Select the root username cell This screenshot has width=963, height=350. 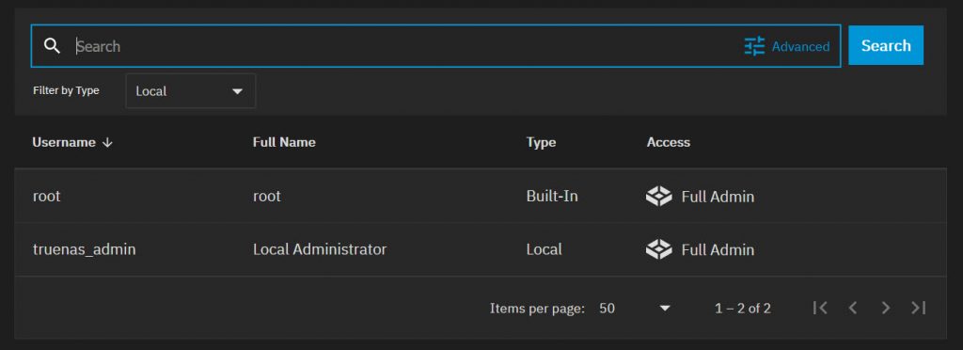(x=47, y=197)
